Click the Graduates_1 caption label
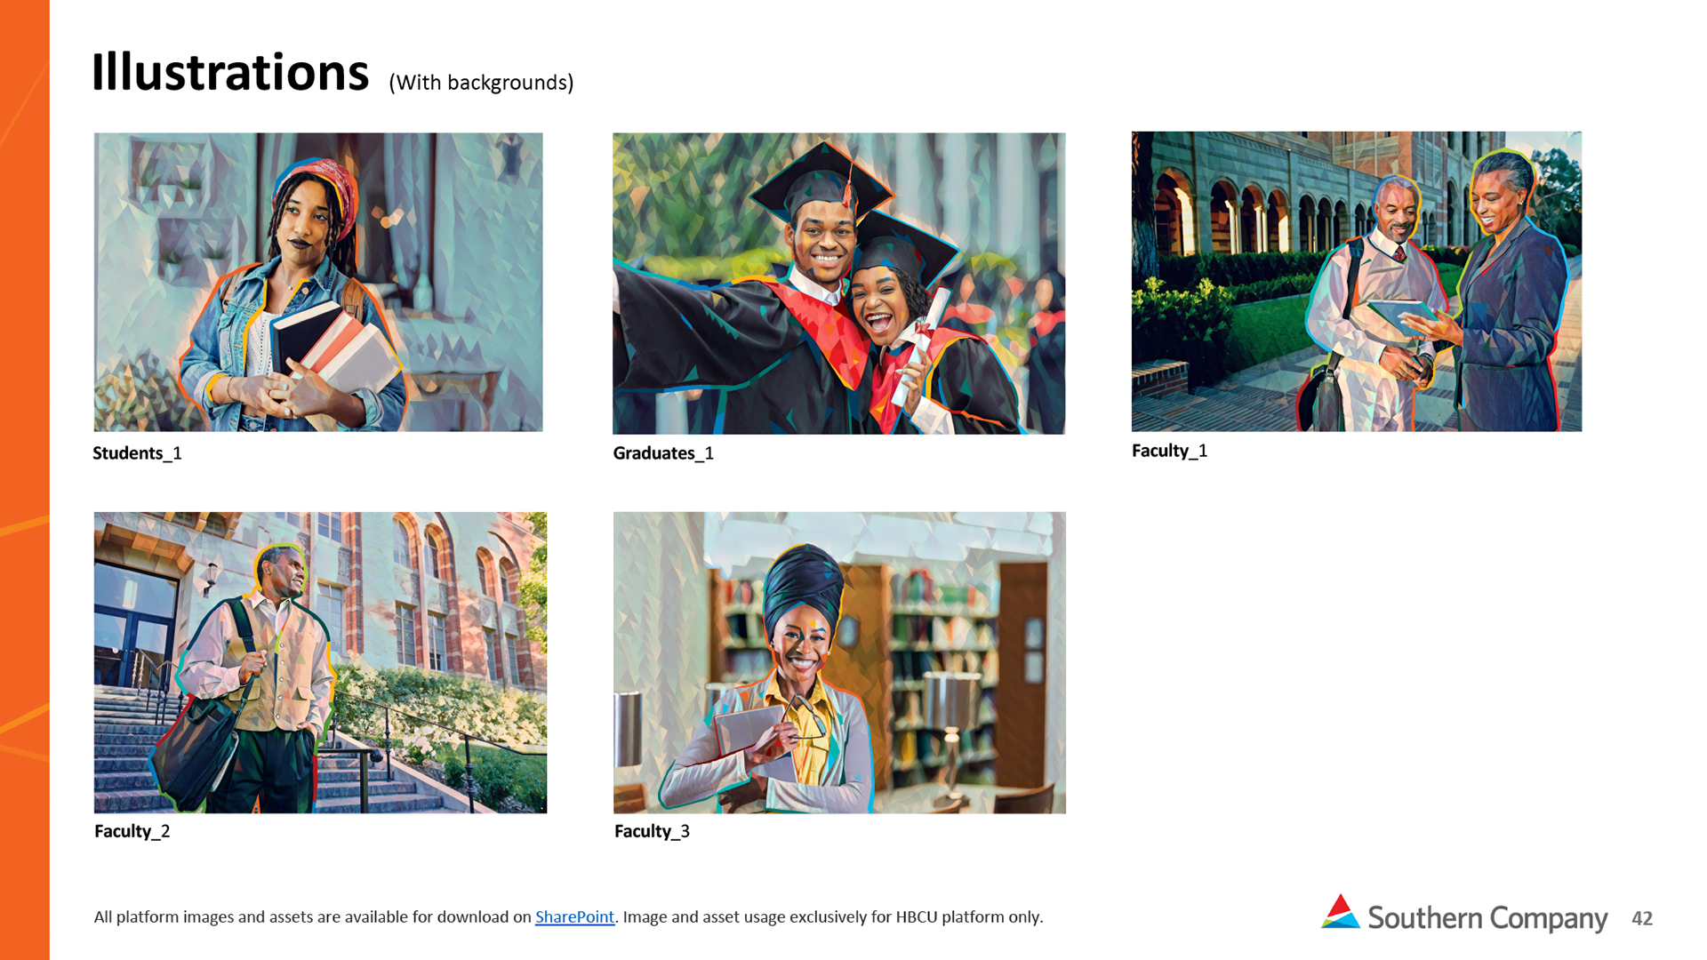The image size is (1707, 960). [663, 453]
